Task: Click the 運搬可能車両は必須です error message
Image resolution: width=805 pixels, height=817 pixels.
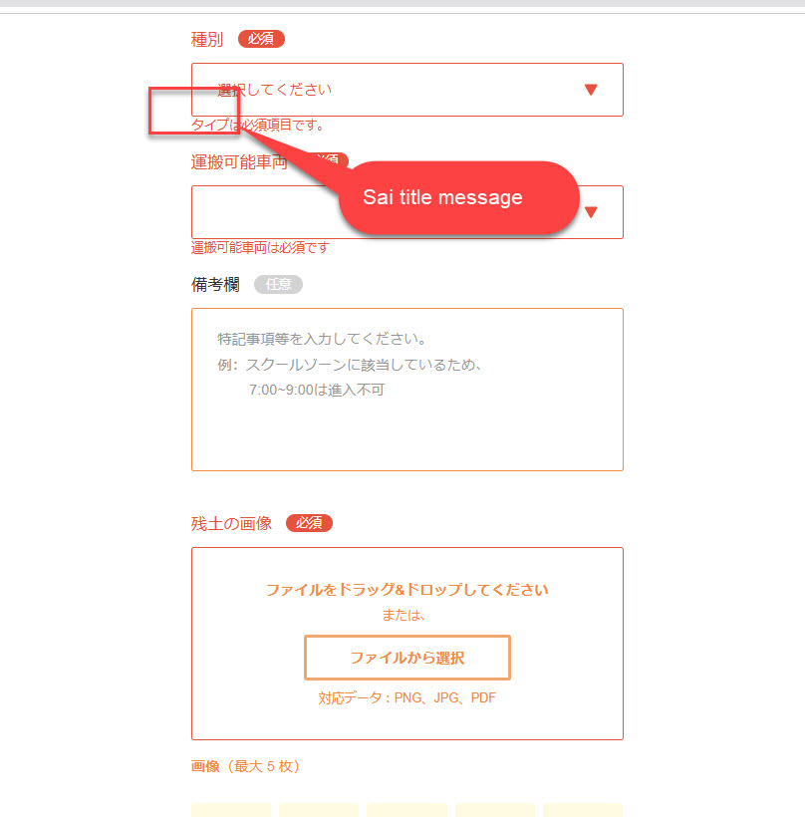Action: (x=260, y=247)
